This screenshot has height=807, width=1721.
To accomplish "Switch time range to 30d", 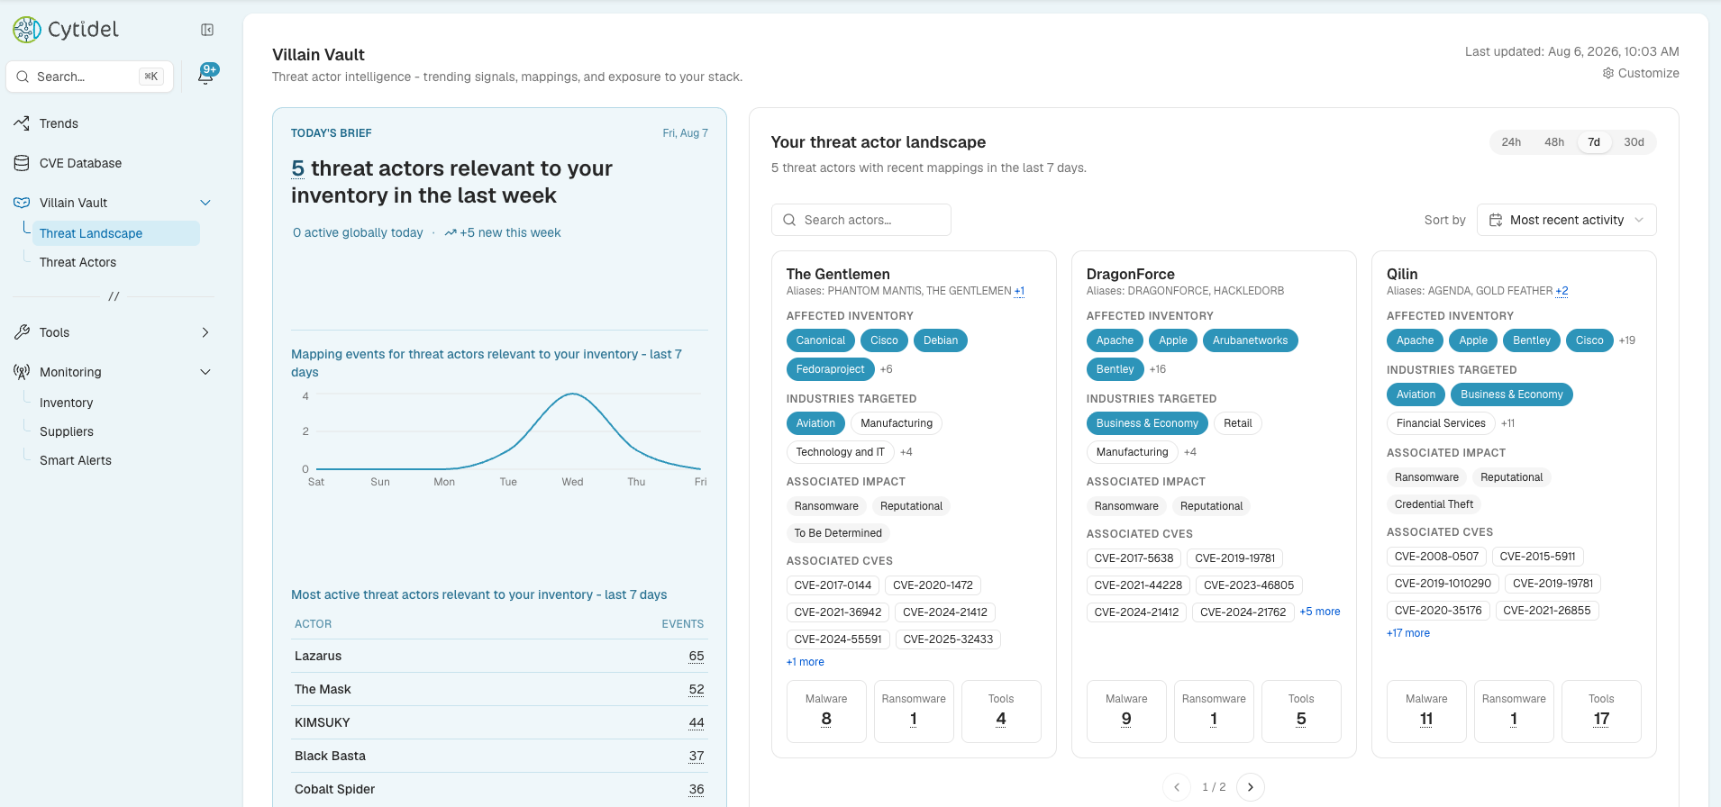I will point(1634,142).
